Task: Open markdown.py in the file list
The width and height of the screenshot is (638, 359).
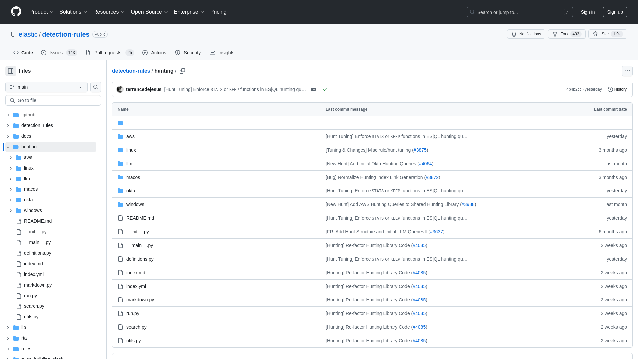Action: (x=140, y=300)
